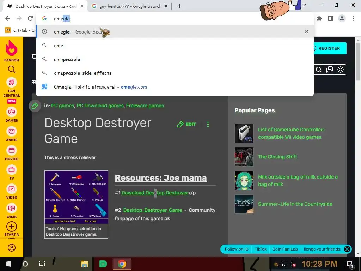Click the muted volume tray icon
The image size is (361, 271).
click(x=293, y=264)
